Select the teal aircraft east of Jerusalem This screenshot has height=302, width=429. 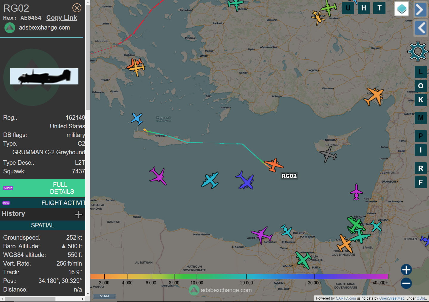click(376, 226)
